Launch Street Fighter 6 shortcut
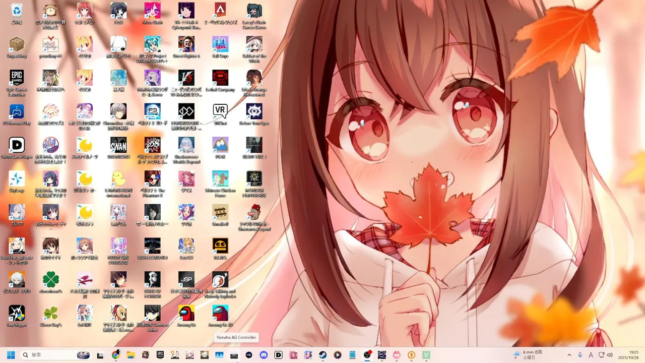 [186, 44]
